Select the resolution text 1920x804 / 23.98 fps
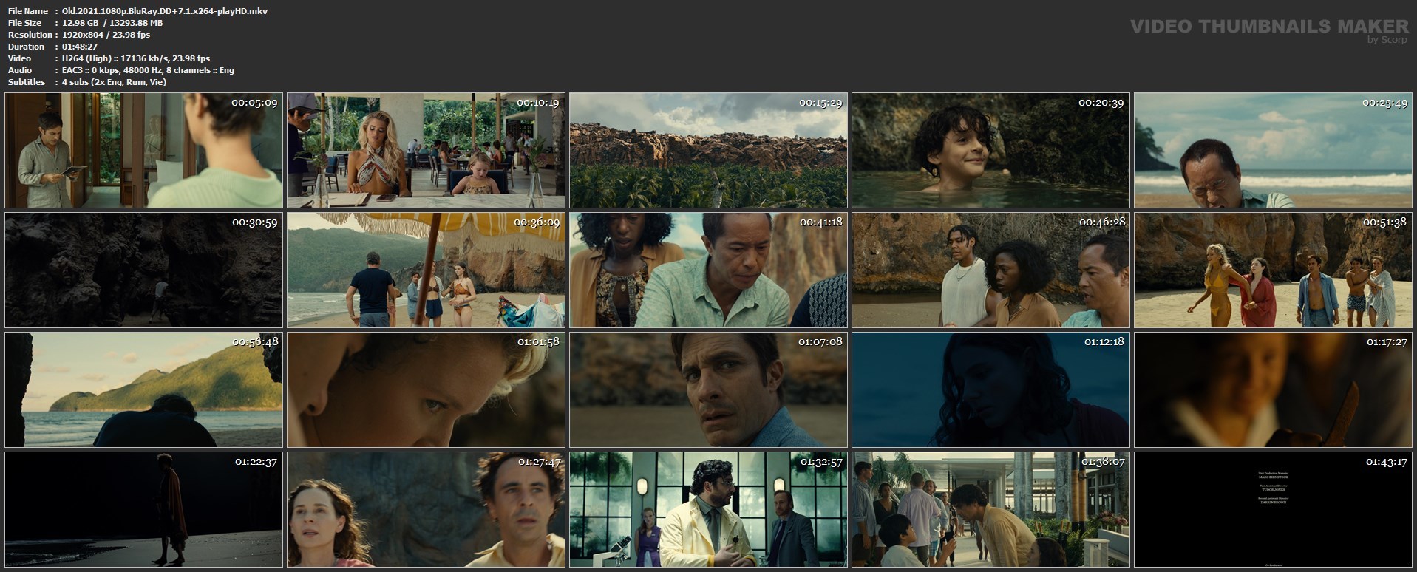The width and height of the screenshot is (1417, 572). coord(106,35)
